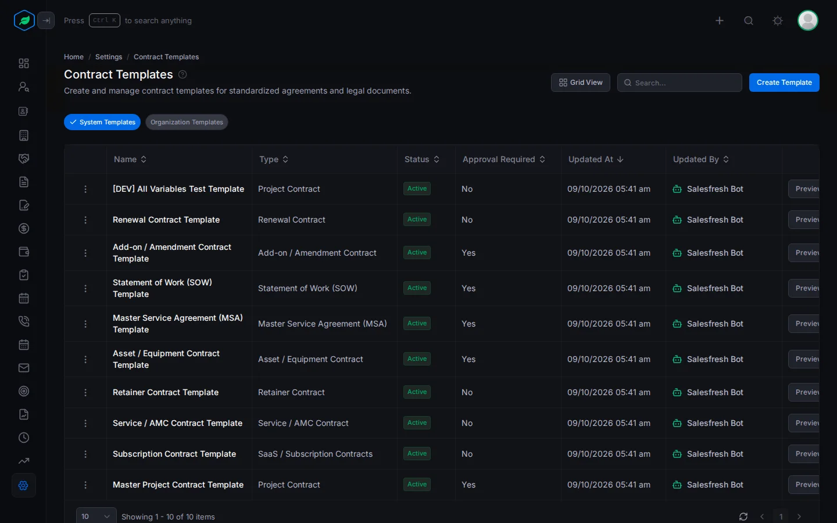Click the templates Search input field

coord(679,83)
